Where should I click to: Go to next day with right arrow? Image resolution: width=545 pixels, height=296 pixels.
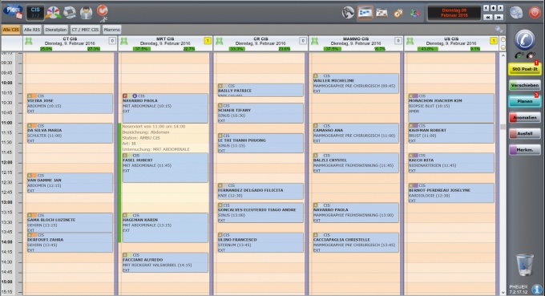[500, 8]
